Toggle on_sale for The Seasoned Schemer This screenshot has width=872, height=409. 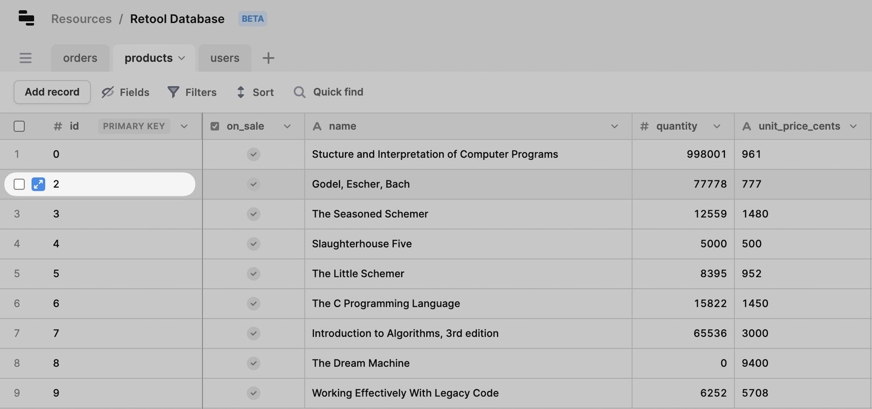(x=253, y=214)
